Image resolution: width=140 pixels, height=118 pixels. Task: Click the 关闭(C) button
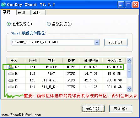coord(121,109)
